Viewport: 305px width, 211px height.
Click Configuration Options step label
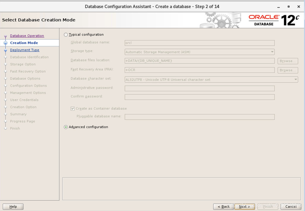[x=29, y=86]
